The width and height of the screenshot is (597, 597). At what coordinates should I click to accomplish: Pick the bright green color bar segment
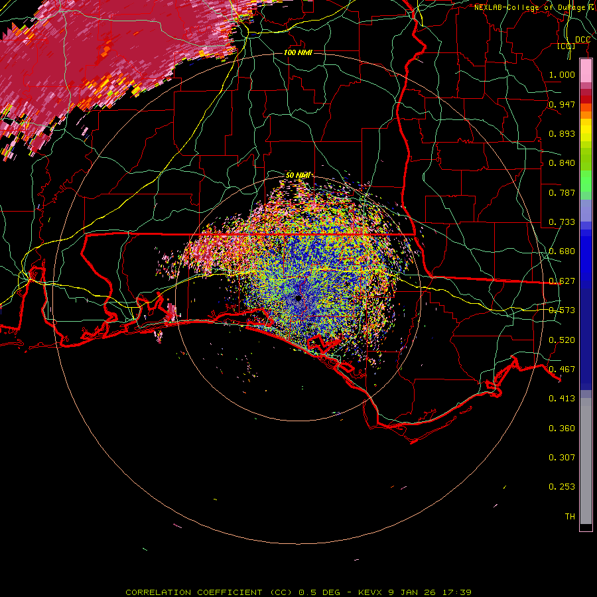pos(586,180)
